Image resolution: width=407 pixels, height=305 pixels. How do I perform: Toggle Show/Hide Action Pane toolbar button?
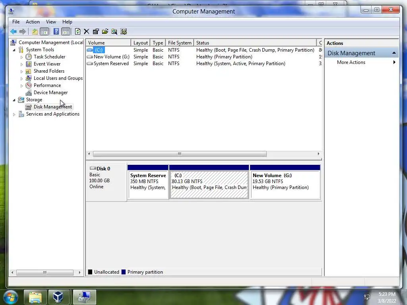tap(66, 32)
